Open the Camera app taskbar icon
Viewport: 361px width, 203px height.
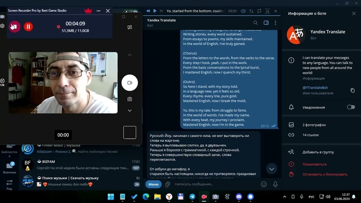coord(216,197)
